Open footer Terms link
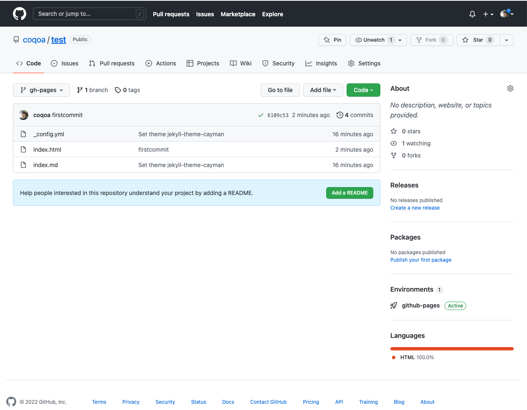Viewport: 527px width, 410px height. [99, 402]
